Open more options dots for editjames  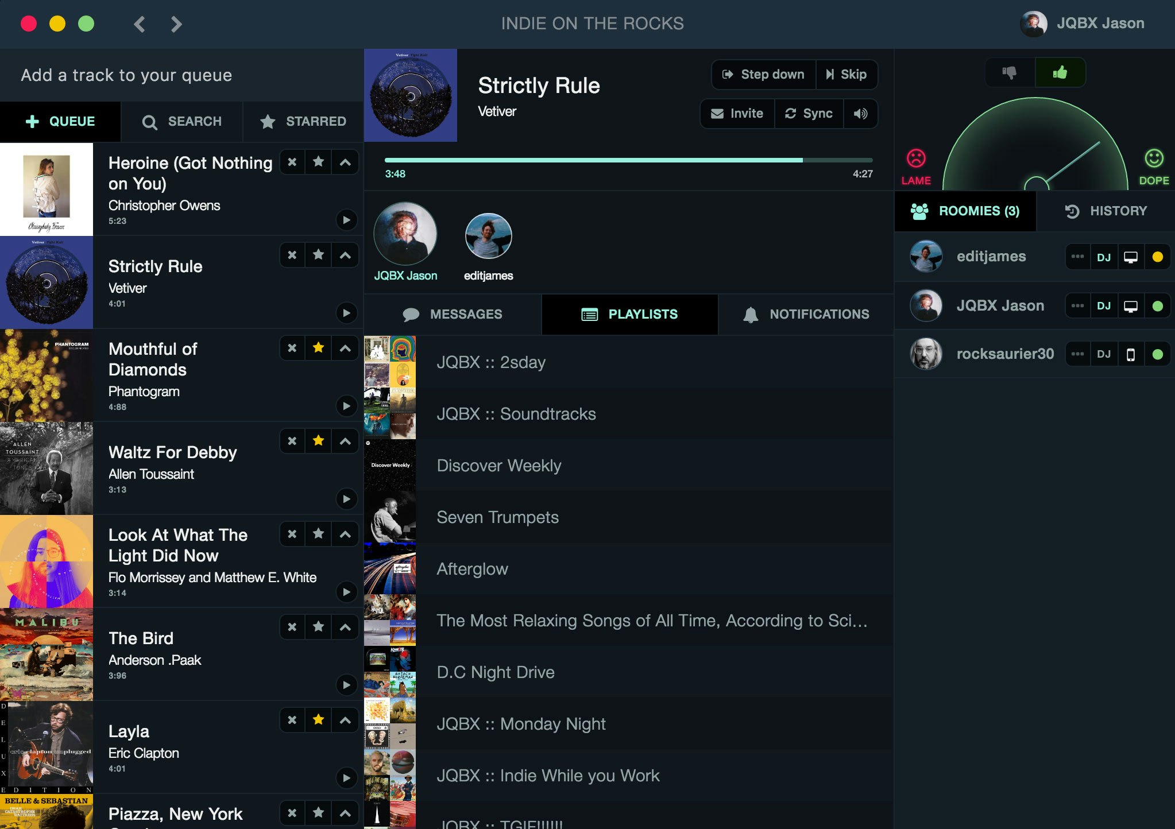coord(1077,257)
